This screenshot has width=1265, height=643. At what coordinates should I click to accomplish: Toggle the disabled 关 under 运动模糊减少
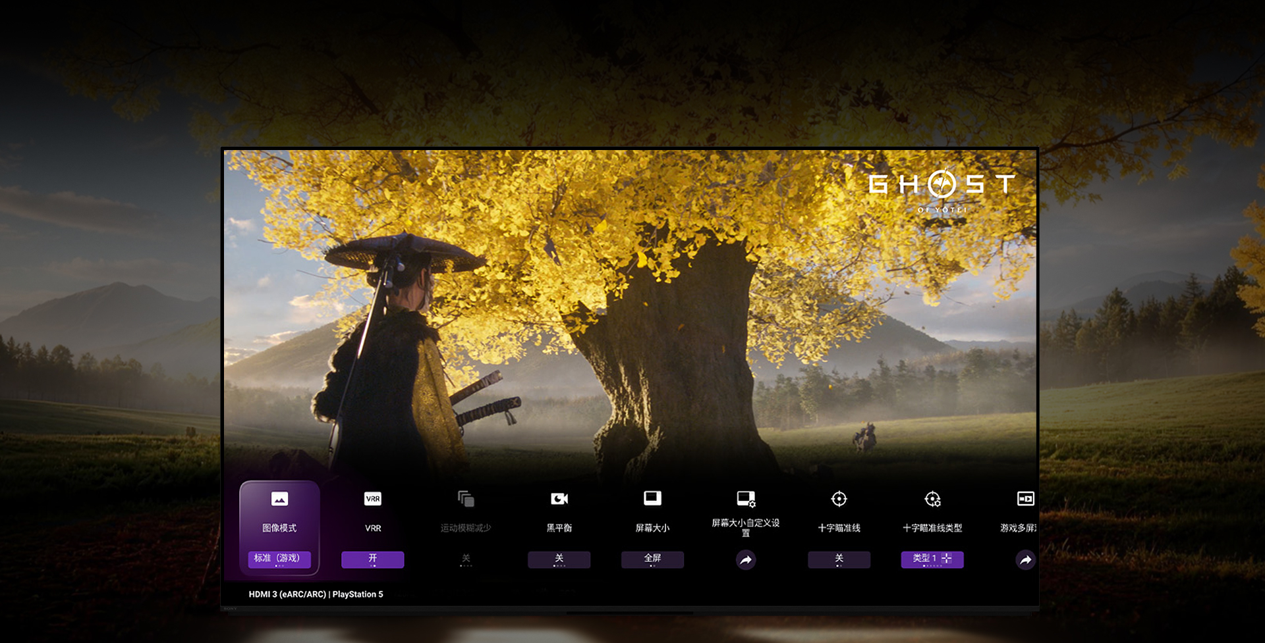[466, 559]
